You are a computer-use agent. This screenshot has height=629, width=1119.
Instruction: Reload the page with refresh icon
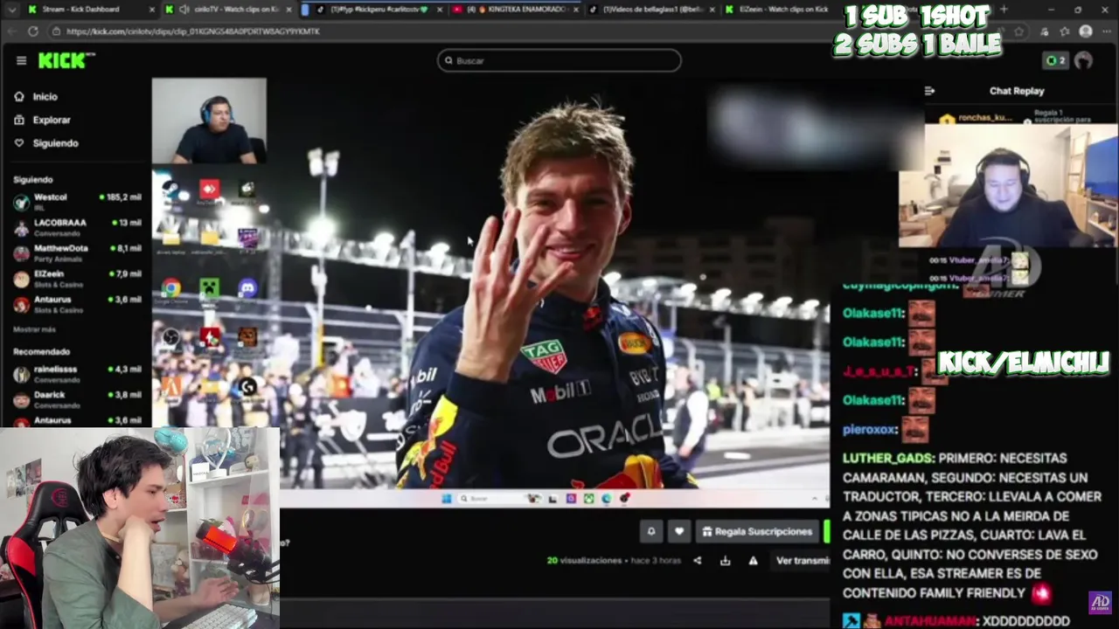32,31
